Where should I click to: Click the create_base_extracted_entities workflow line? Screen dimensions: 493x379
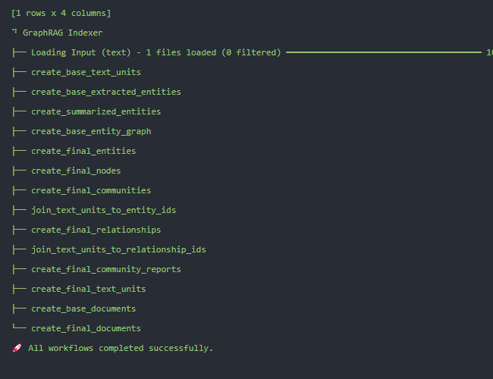pyautogui.click(x=105, y=92)
